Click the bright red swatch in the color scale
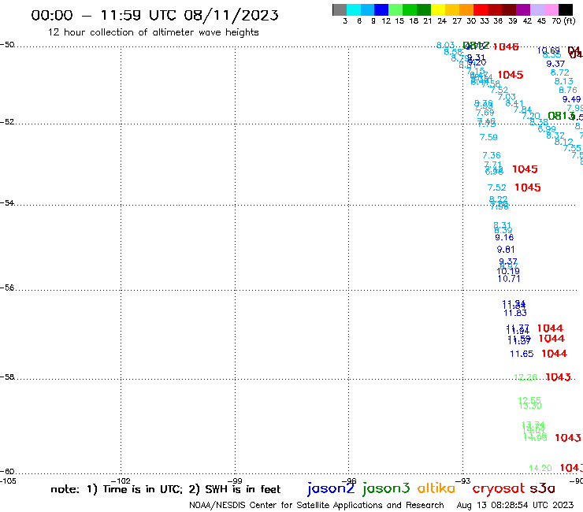 [481, 9]
